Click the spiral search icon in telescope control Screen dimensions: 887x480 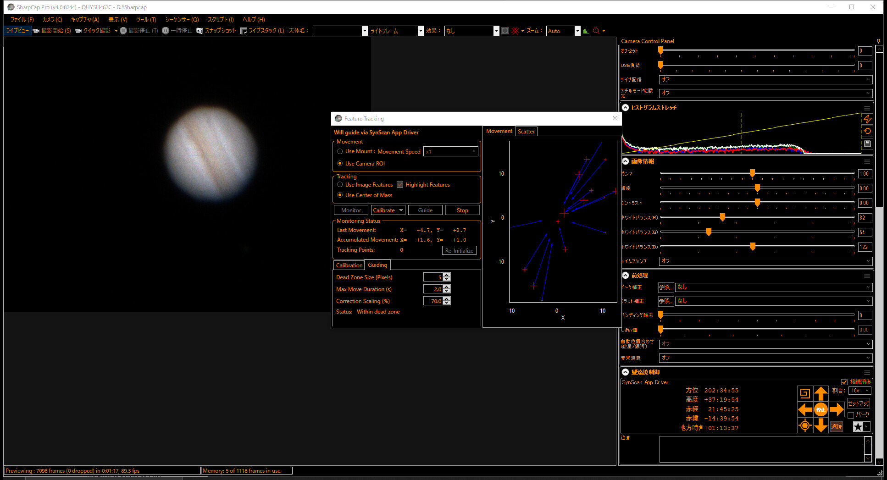tap(805, 393)
